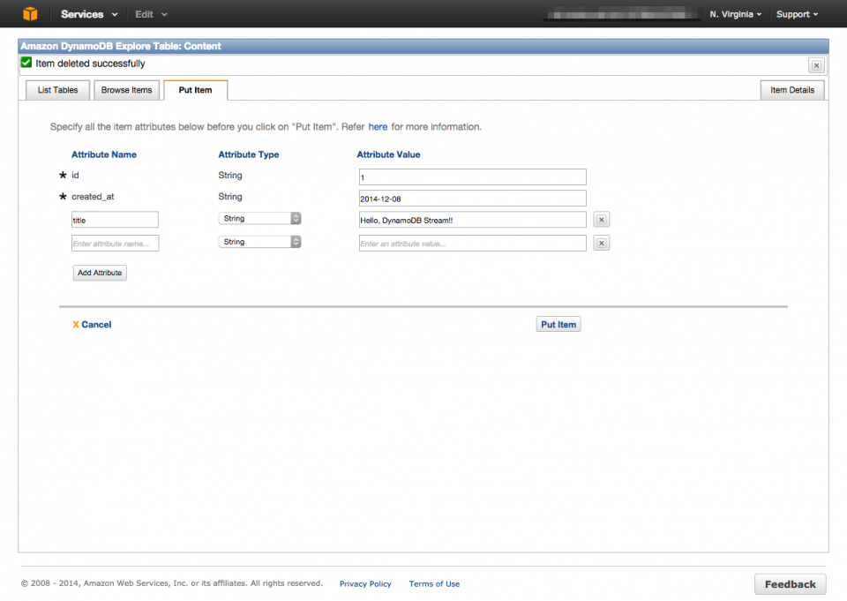Focus the created_at value field

pos(473,199)
